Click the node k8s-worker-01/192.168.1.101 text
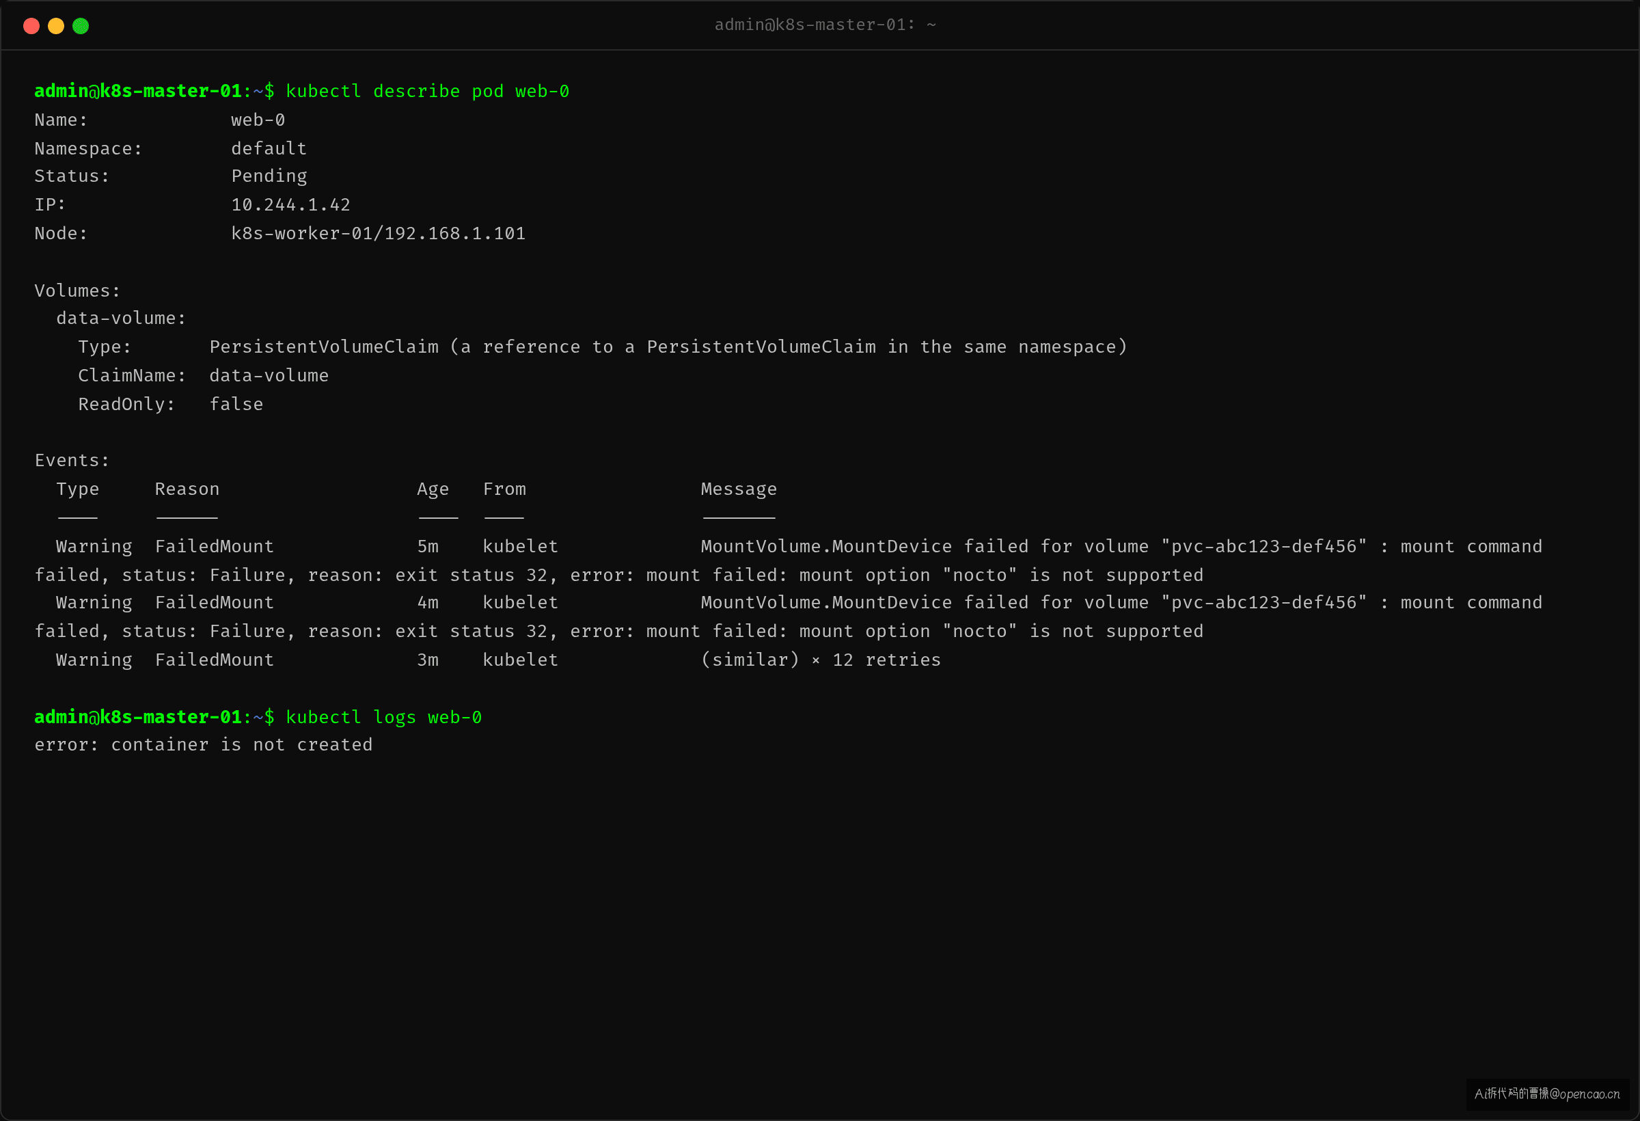Image resolution: width=1640 pixels, height=1121 pixels. click(x=379, y=233)
